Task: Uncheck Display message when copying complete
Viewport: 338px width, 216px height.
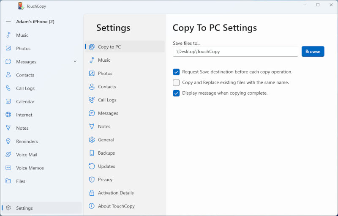Action: 176,93
